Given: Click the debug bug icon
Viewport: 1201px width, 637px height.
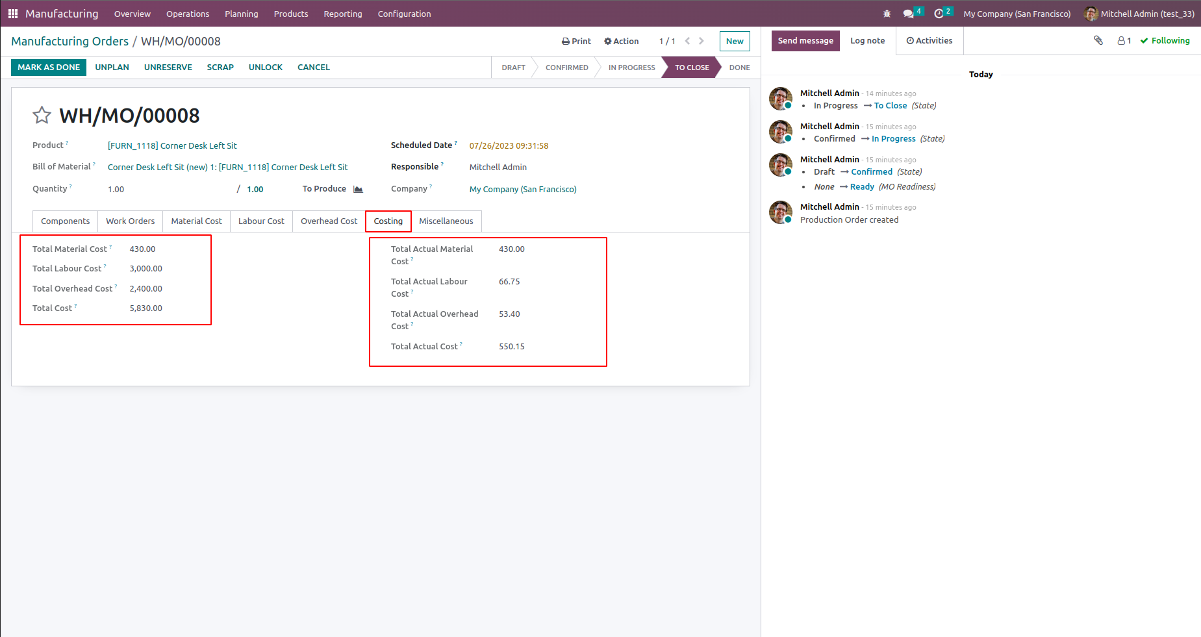Looking at the screenshot, I should click(x=887, y=14).
